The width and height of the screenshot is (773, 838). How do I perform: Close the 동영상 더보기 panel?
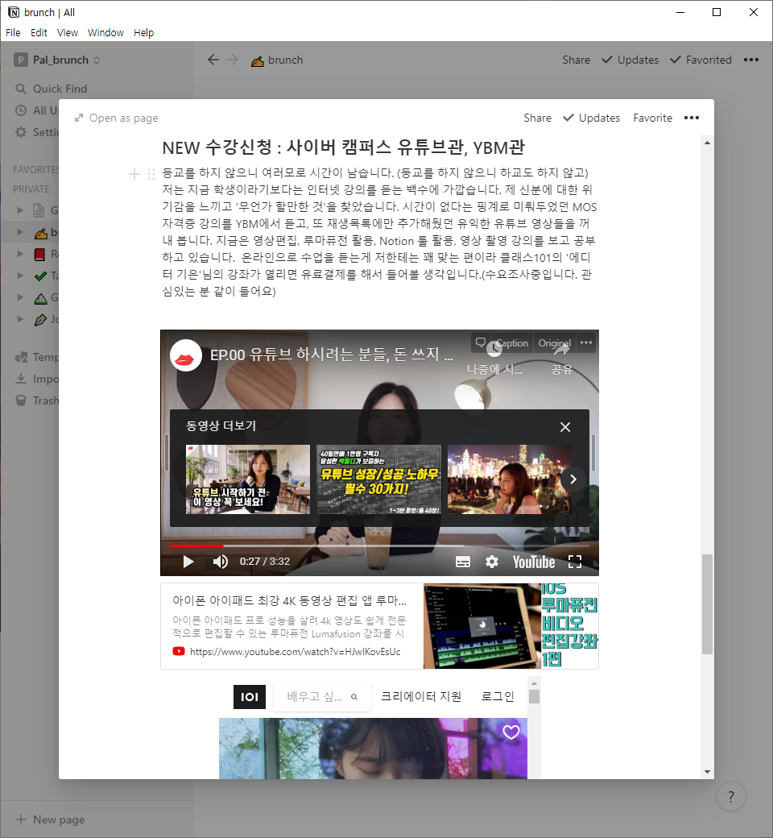(x=565, y=427)
